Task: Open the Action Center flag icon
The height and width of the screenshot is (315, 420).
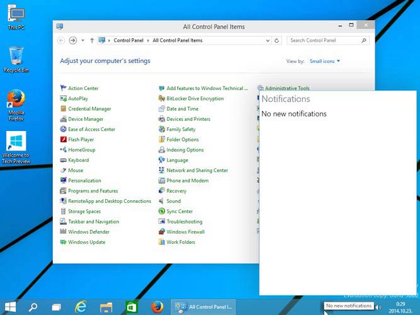Action: click(x=63, y=88)
